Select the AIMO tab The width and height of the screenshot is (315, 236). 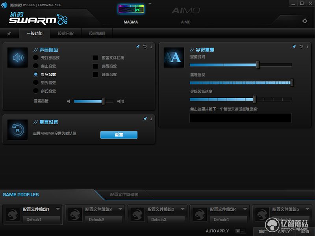(185, 15)
